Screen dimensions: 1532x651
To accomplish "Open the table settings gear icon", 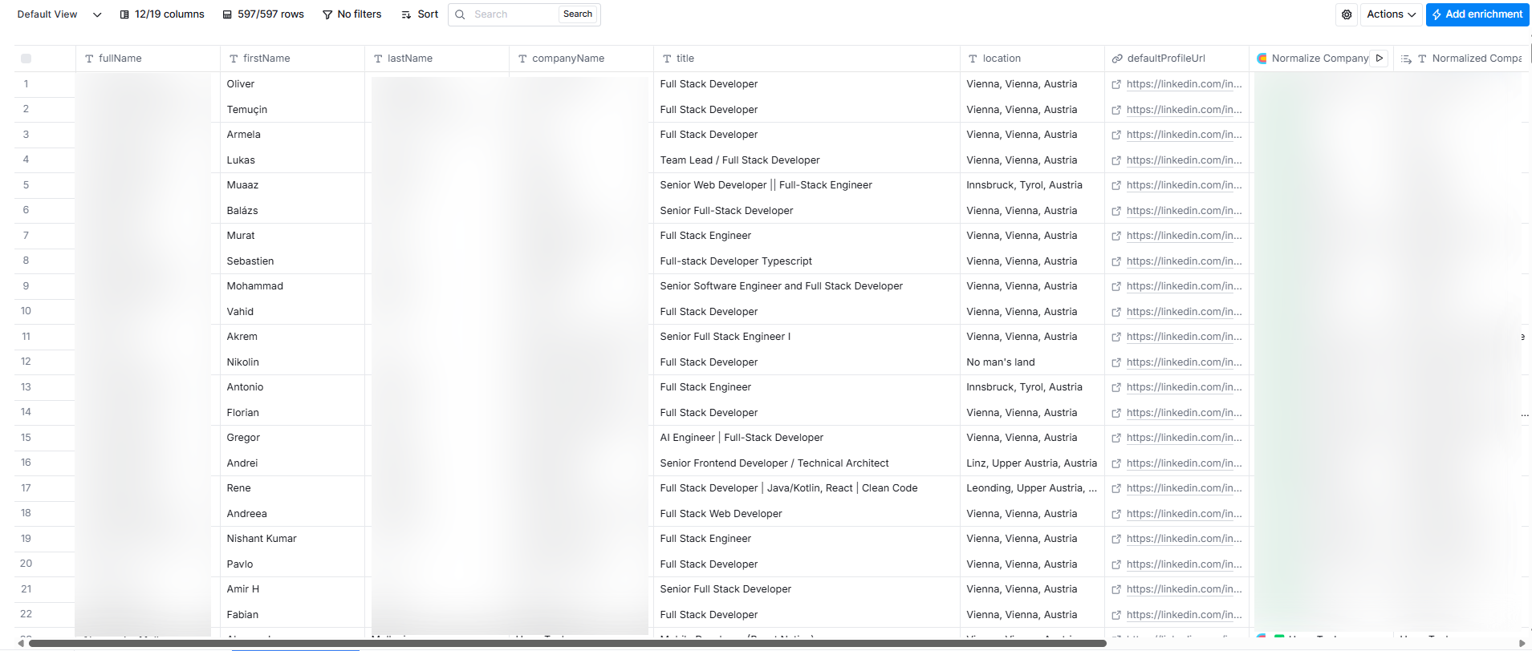I will point(1347,14).
